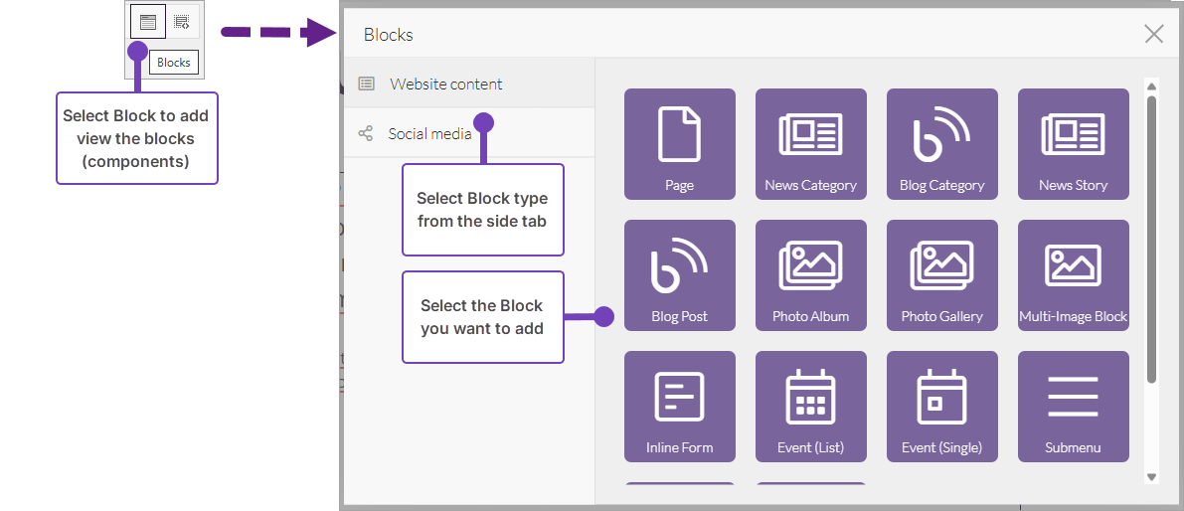
Task: Click the scrollbar up arrow
Action: click(x=1151, y=85)
